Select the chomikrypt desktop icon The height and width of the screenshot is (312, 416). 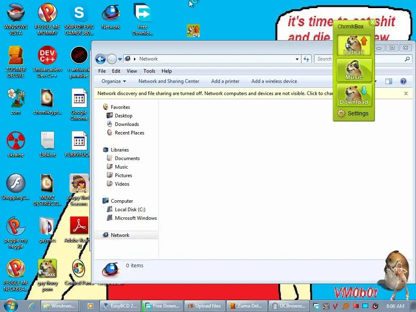(47, 101)
